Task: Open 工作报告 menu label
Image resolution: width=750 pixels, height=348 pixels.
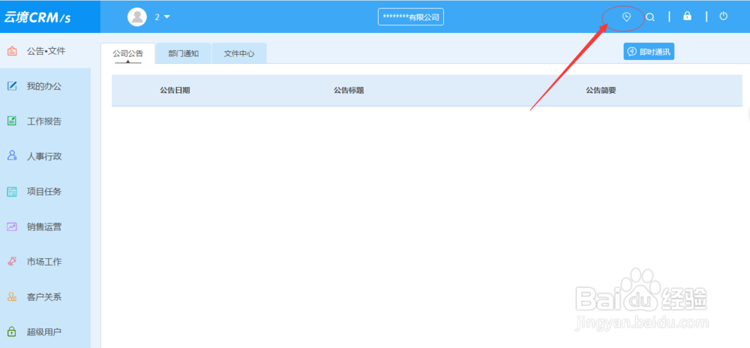Action: [x=44, y=121]
